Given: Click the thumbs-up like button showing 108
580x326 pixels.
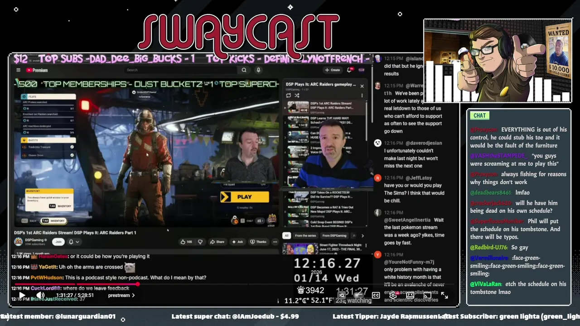Looking at the screenshot, I should pyautogui.click(x=186, y=242).
